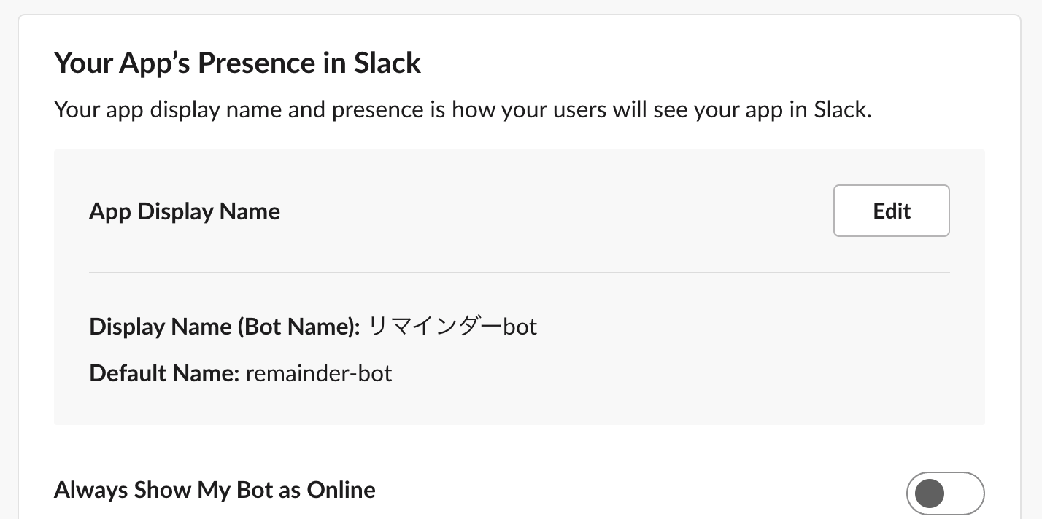The width and height of the screenshot is (1042, 519).
Task: Click the "Always Show My Bot as Online" label
Action: click(x=215, y=490)
